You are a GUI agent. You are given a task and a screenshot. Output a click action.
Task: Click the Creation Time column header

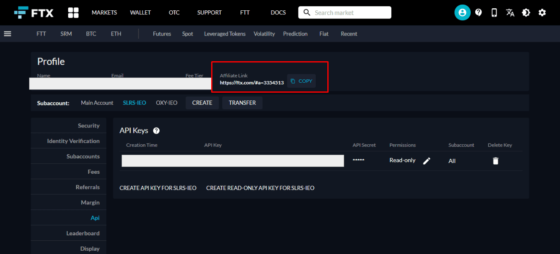point(142,145)
